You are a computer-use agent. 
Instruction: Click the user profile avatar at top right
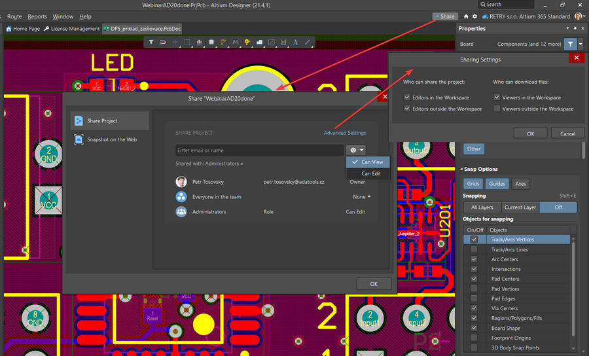(578, 16)
